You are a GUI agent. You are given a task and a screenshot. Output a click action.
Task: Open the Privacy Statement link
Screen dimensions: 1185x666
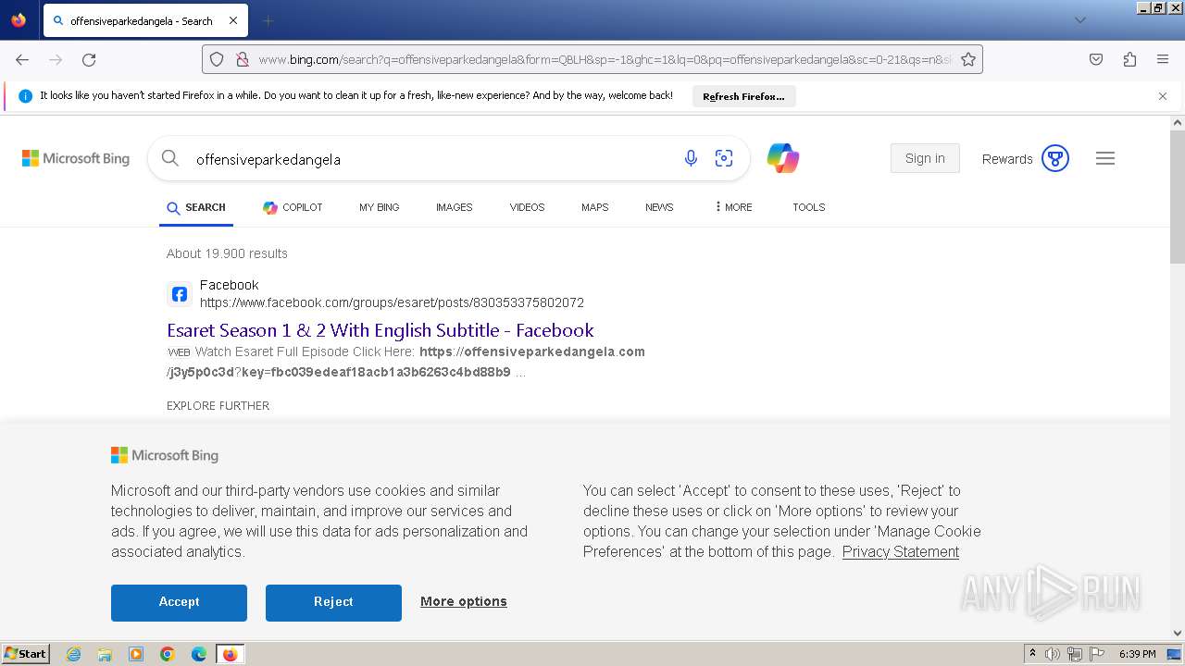coord(901,551)
